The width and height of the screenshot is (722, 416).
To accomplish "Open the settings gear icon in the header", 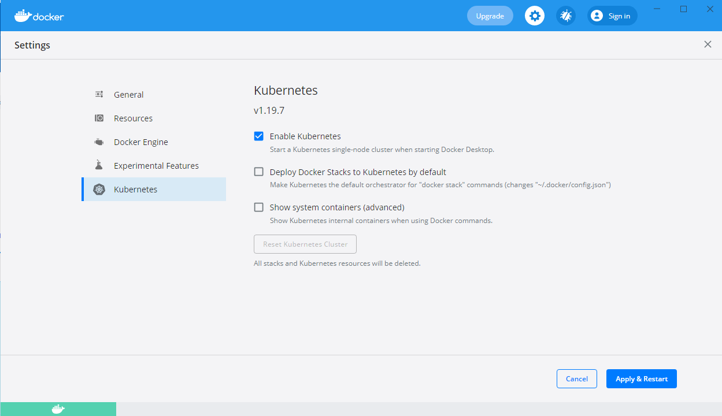I will click(534, 16).
